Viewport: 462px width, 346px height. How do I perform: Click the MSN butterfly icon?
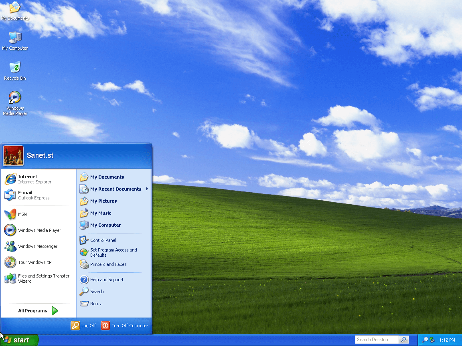click(x=10, y=214)
